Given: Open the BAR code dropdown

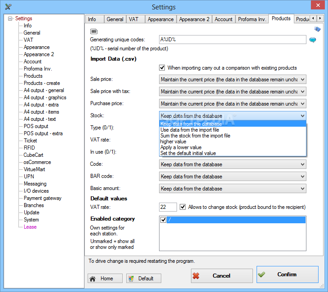Looking at the screenshot, I should 233,177.
